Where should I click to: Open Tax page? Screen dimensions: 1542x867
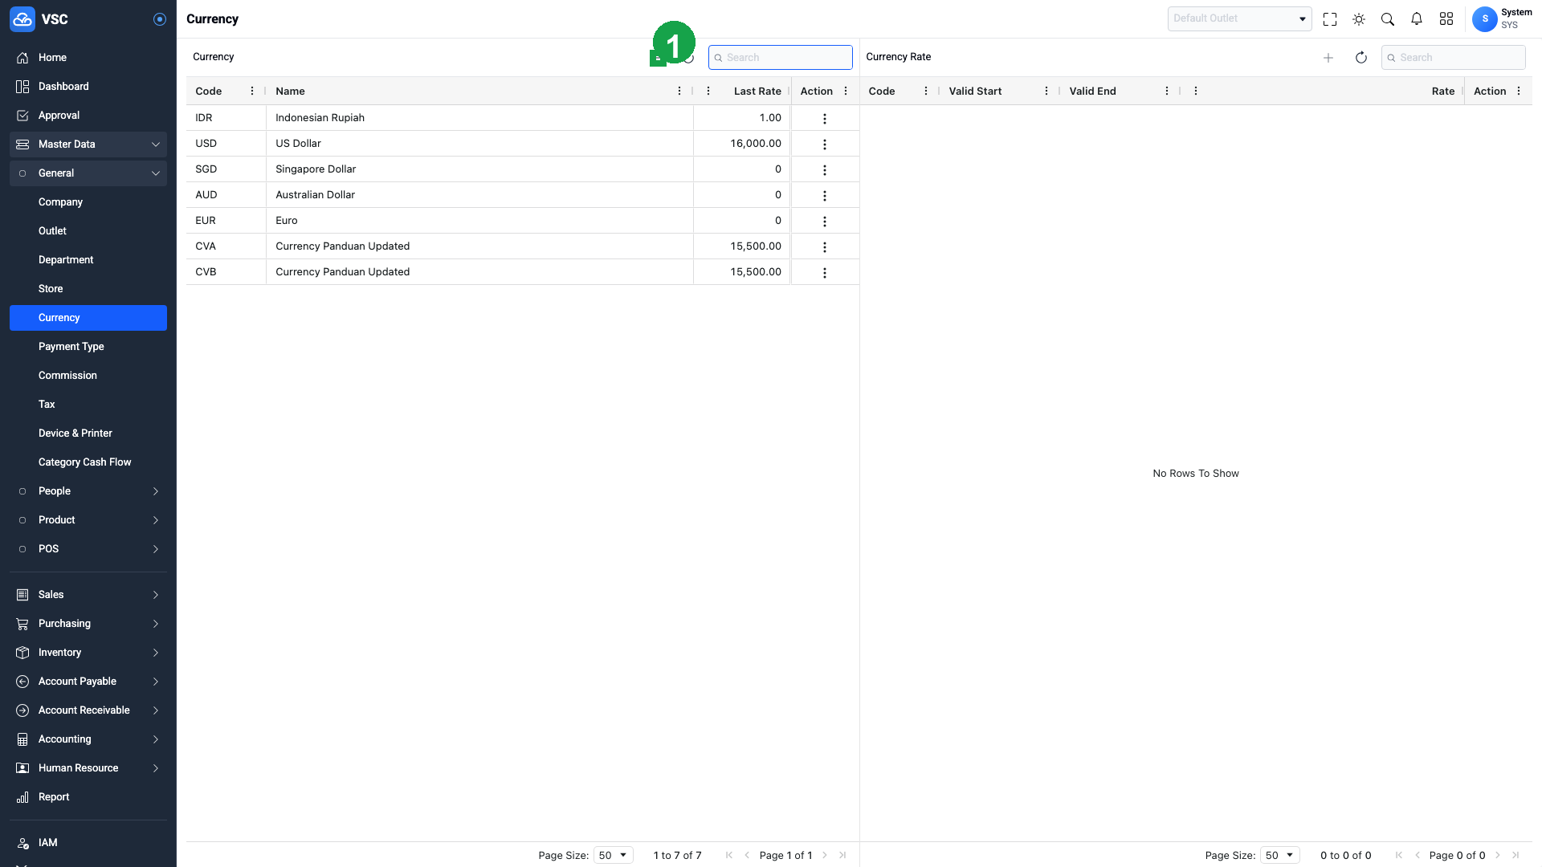click(88, 405)
